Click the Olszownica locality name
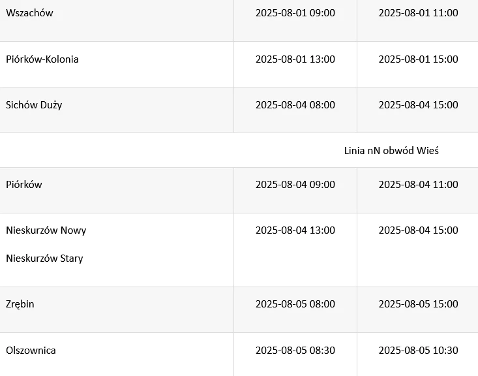The image size is (478, 376). pyautogui.click(x=31, y=350)
